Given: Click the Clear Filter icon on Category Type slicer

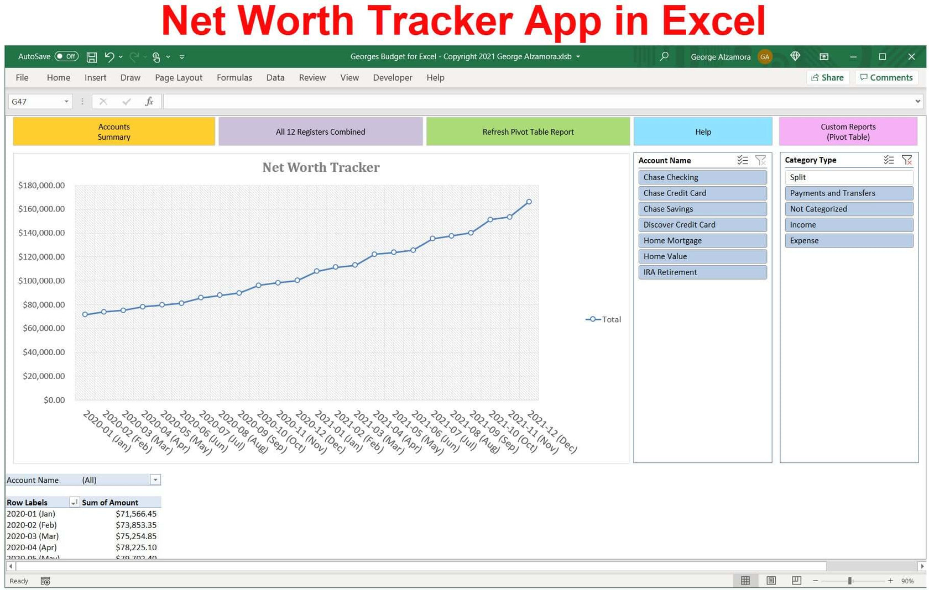Looking at the screenshot, I should (907, 160).
